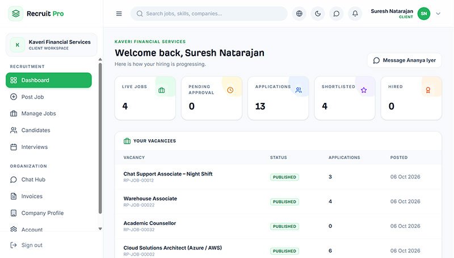Image resolution: width=454 pixels, height=258 pixels.
Task: Click the sidebar scrollbar thumb
Action: tap(100, 138)
